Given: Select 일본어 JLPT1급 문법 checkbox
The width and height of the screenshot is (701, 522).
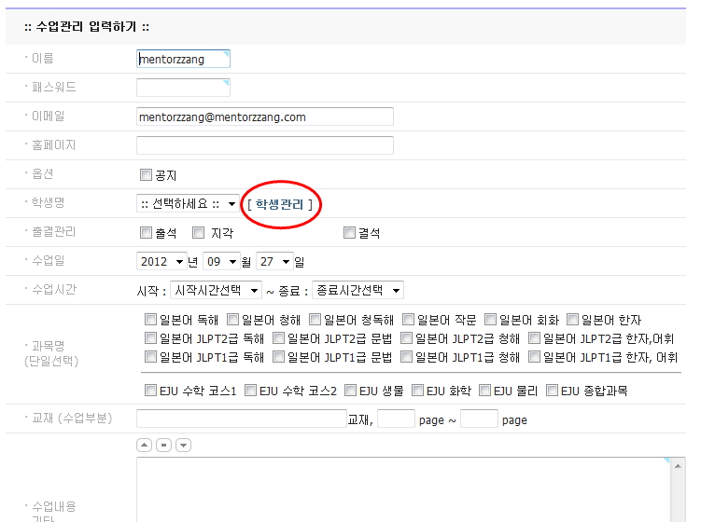Looking at the screenshot, I should point(279,356).
